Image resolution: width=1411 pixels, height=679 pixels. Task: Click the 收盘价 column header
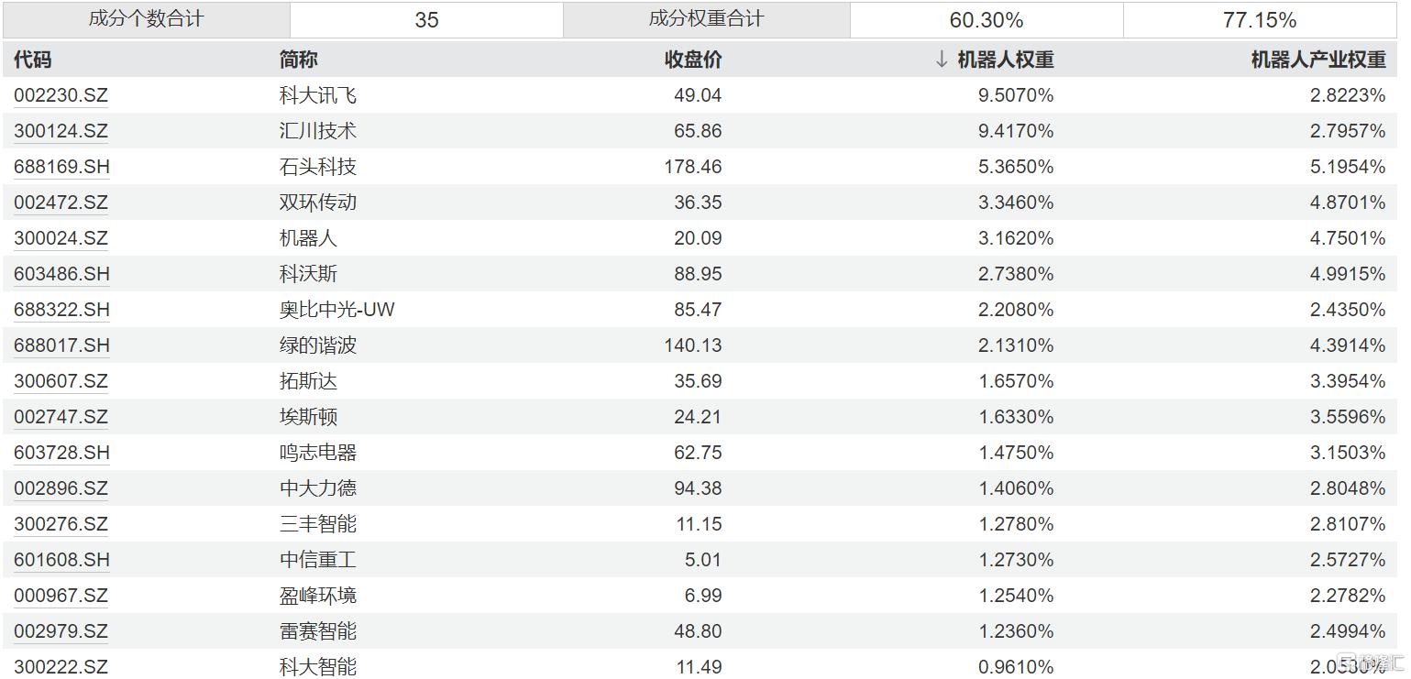coord(693,60)
